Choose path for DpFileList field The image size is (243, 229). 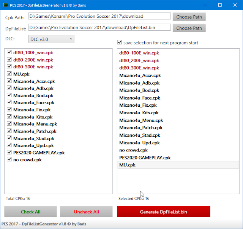coord(189,28)
